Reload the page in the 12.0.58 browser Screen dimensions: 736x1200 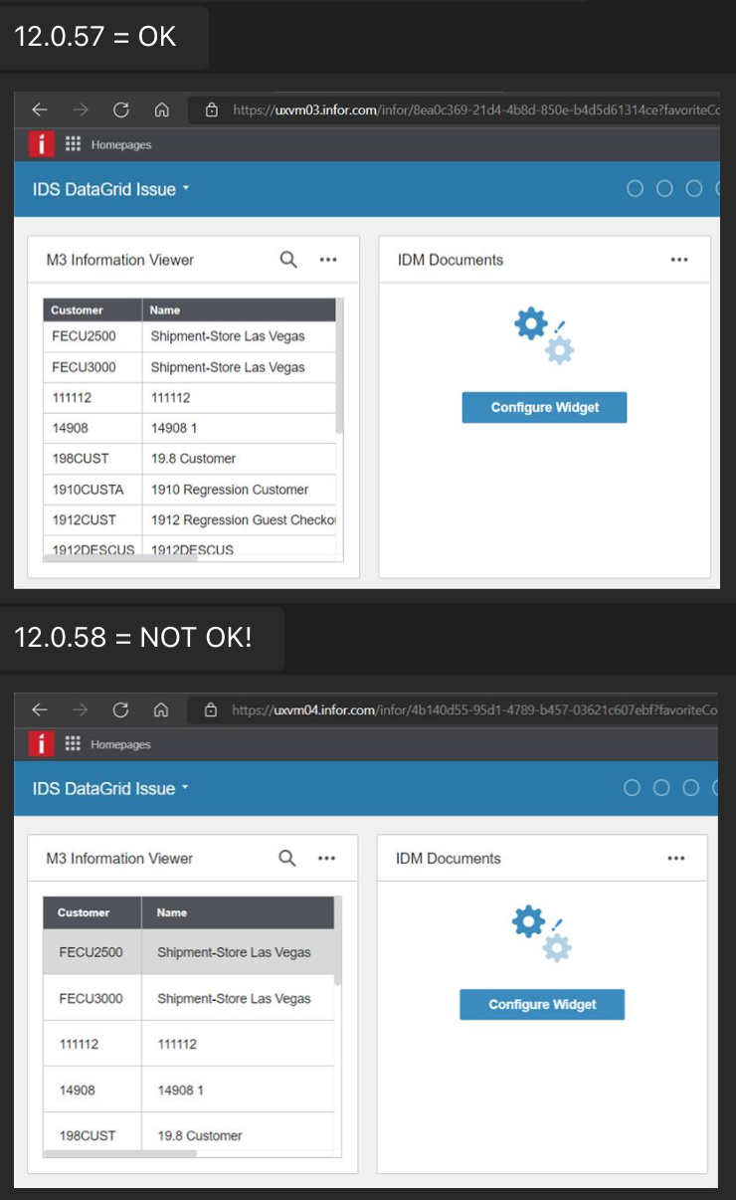[x=120, y=709]
